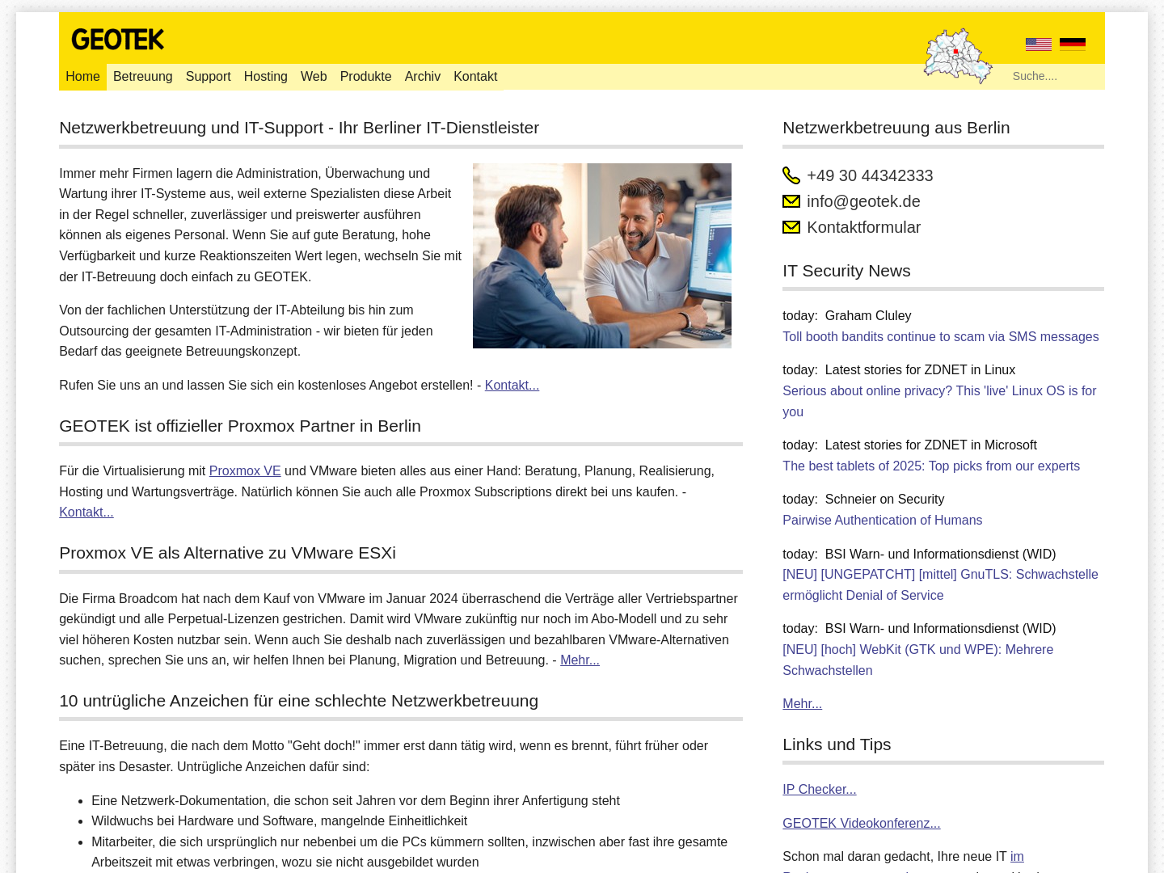The width and height of the screenshot is (1164, 873).
Task: Click bullet 'Wildwuchs bei Hardware und Software'
Action: pyautogui.click(x=279, y=821)
